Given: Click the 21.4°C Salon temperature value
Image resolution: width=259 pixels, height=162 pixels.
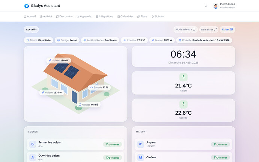Looking at the screenshot, I should click(183, 86).
